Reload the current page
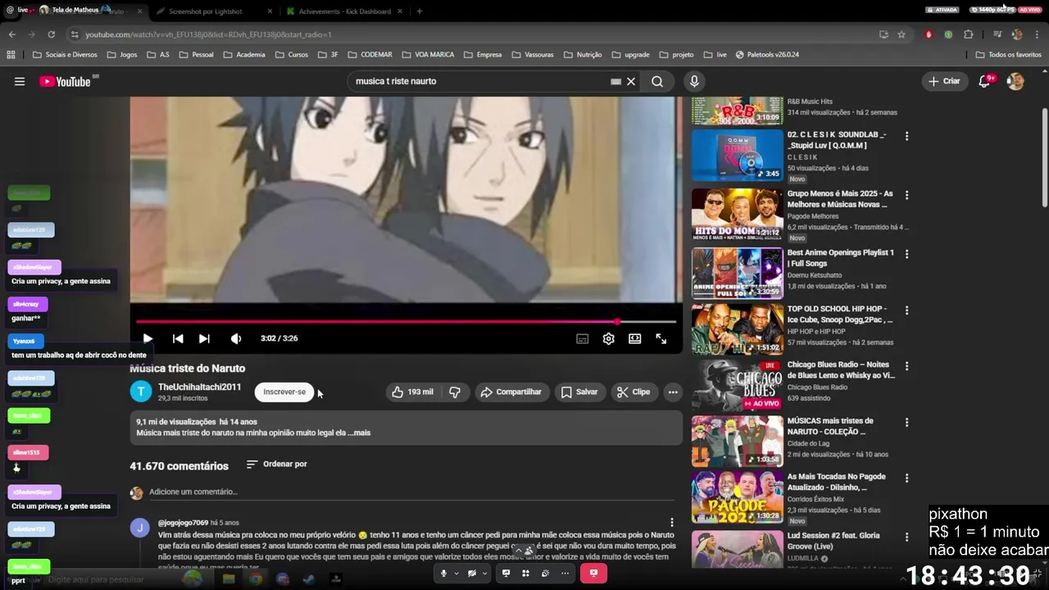 (x=51, y=34)
